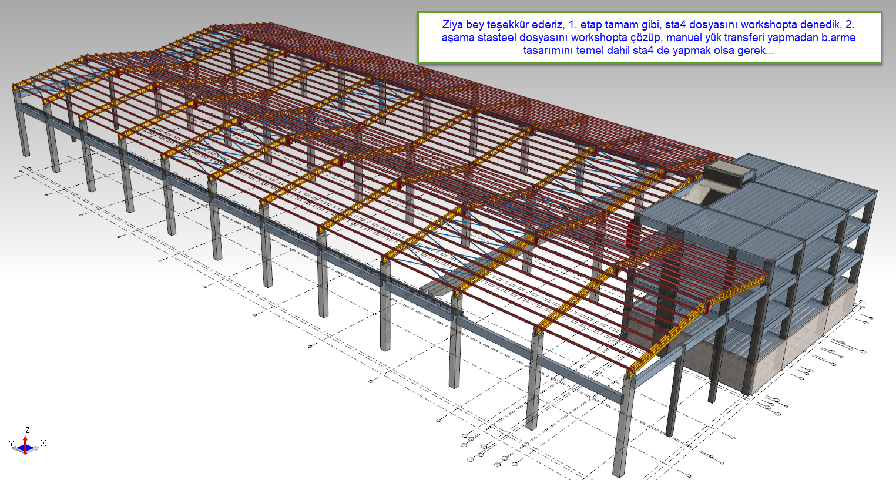Click the Y axis label on the gizmo
The height and width of the screenshot is (480, 896).
click(11, 442)
